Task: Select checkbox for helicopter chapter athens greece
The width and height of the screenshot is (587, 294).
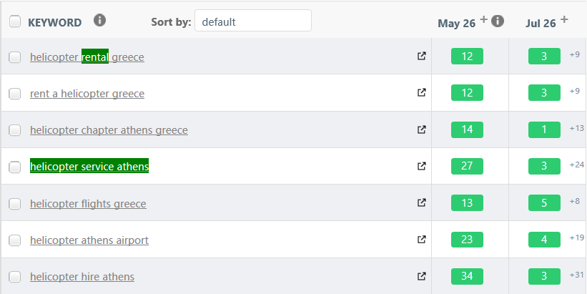Action: (15, 130)
